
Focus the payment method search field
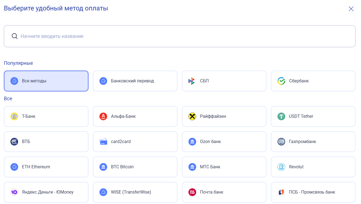click(180, 36)
